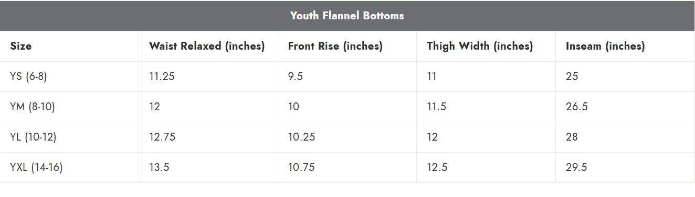Select the 12.5 thigh width value
This screenshot has width=695, height=197.
point(437,167)
